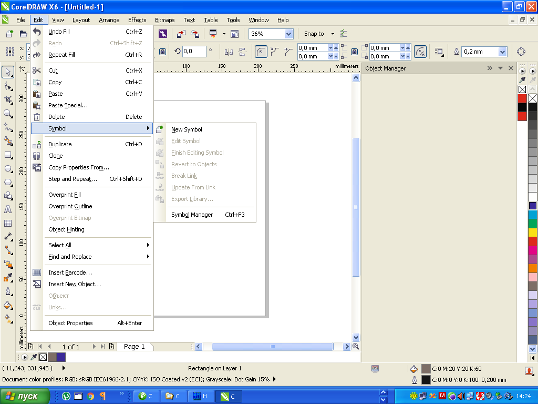Select the Rectangle tool

point(8,155)
